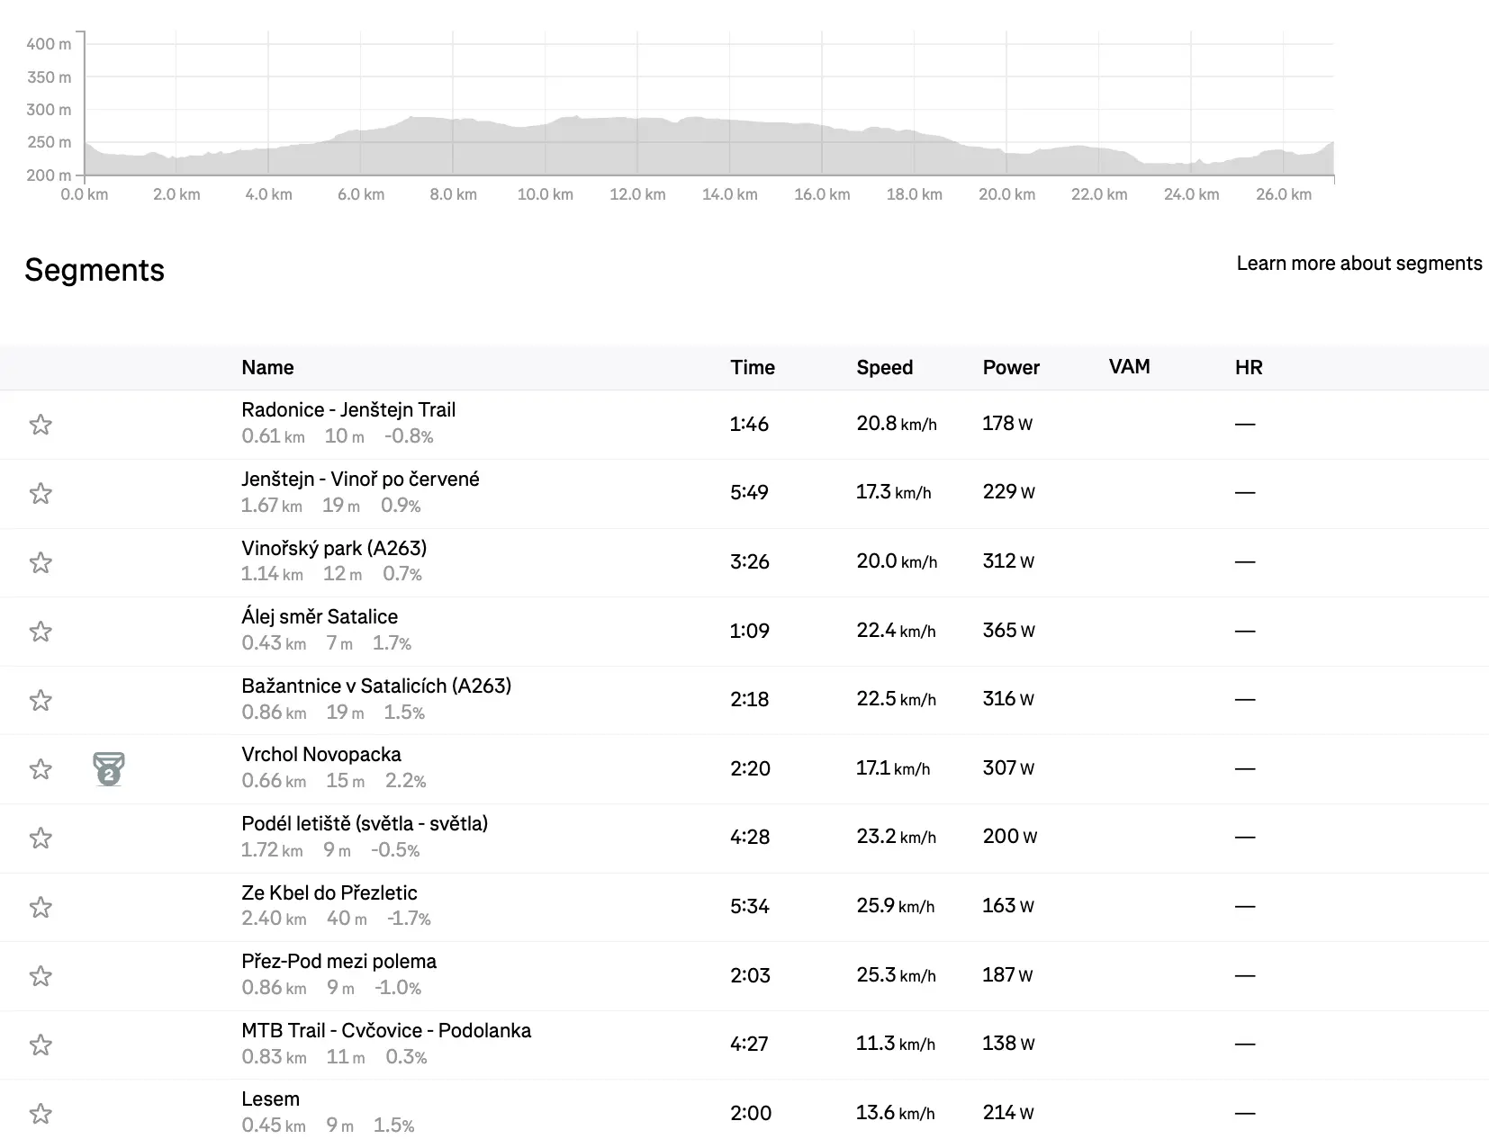Favorite the Álej směr Satalice segment

coord(41,632)
